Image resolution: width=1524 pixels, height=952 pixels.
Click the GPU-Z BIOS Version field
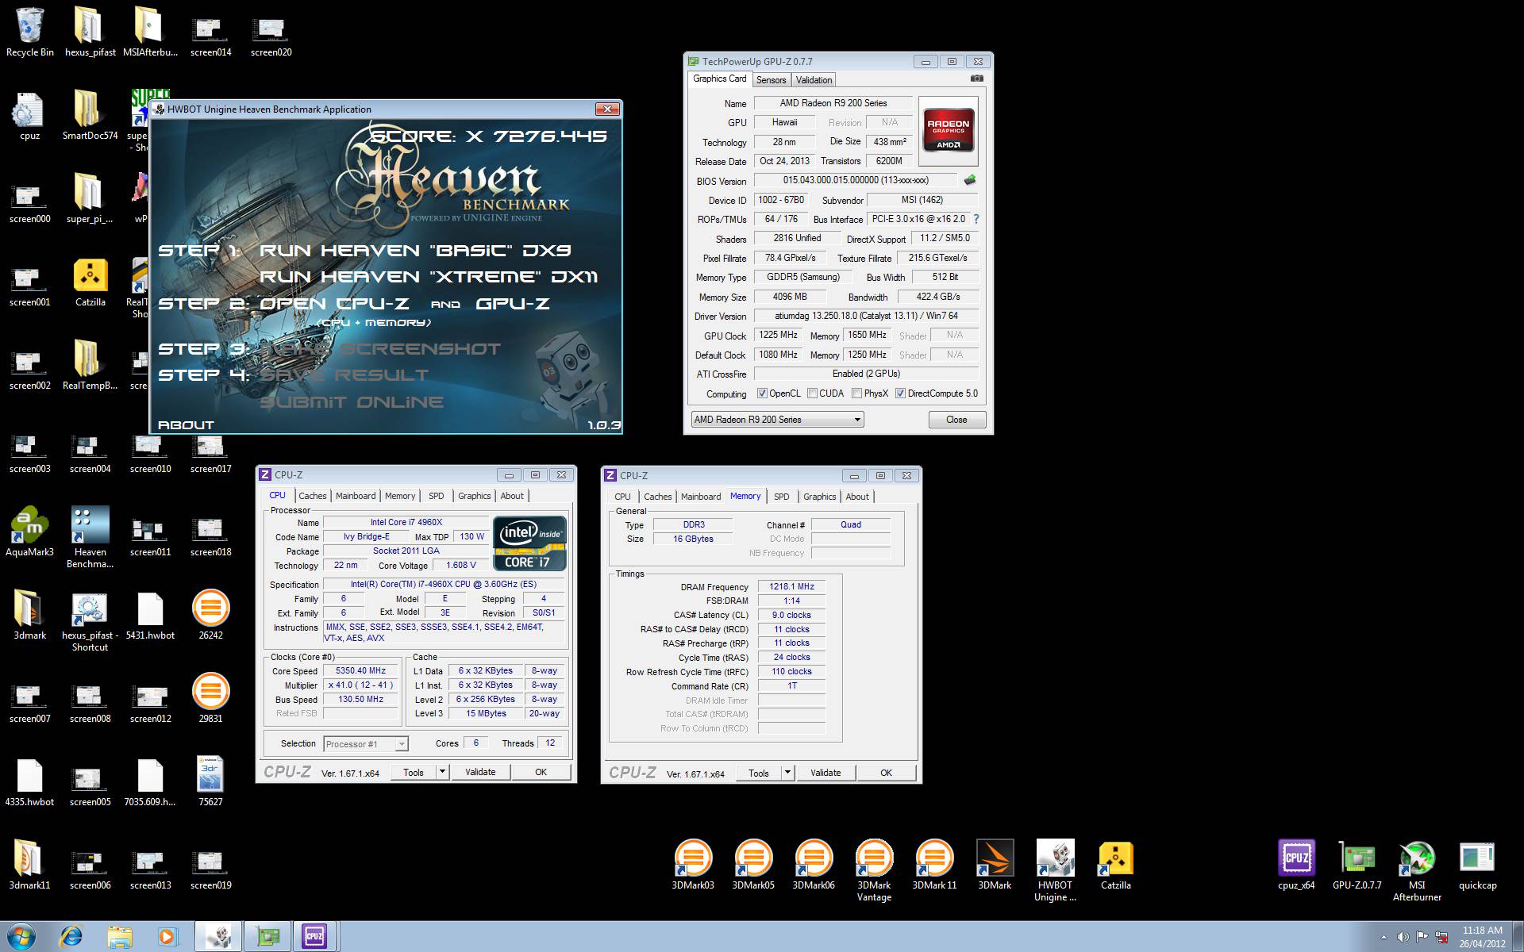[x=856, y=180]
